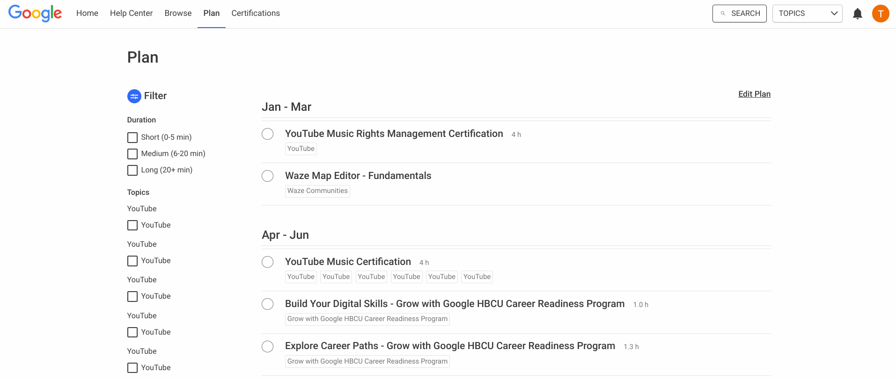Click HBCU tag under Build Your Digital Skills
The image size is (896, 379).
coord(367,319)
